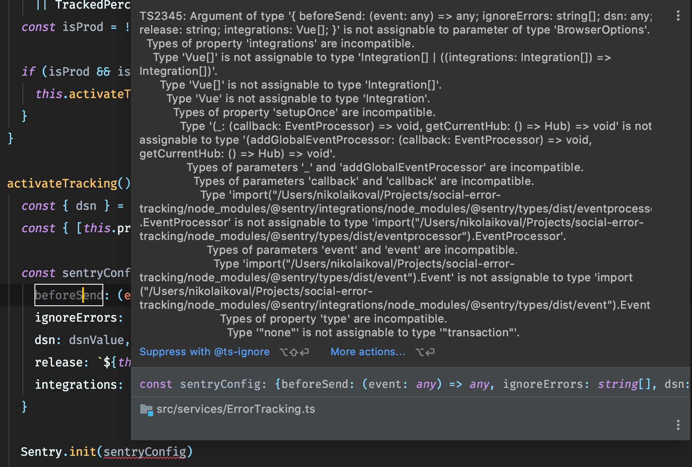Screen dimensions: 692x467
Task: Click the 'const { [this.pr' line in the editor
Action: 76,228
